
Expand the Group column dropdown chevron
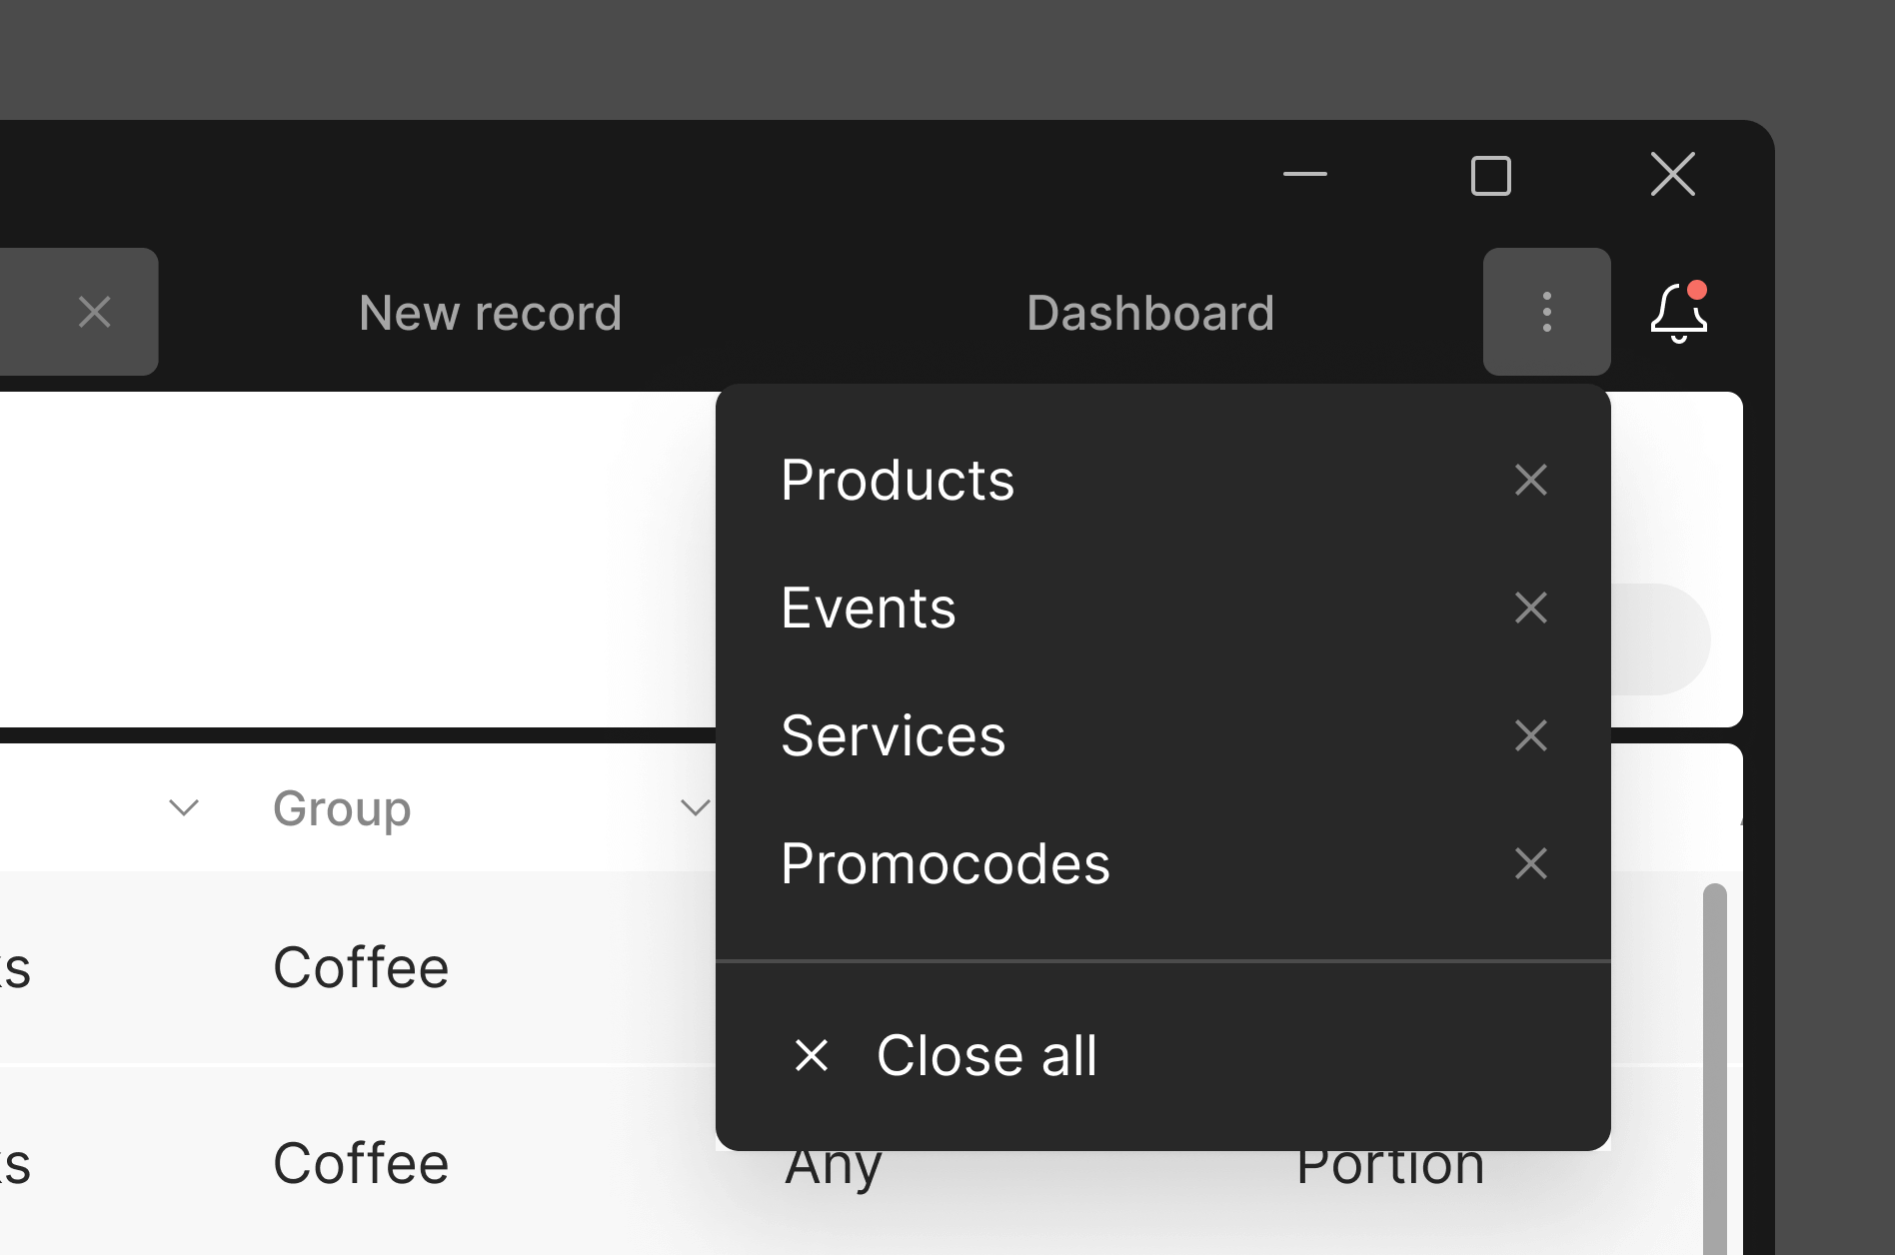(695, 807)
